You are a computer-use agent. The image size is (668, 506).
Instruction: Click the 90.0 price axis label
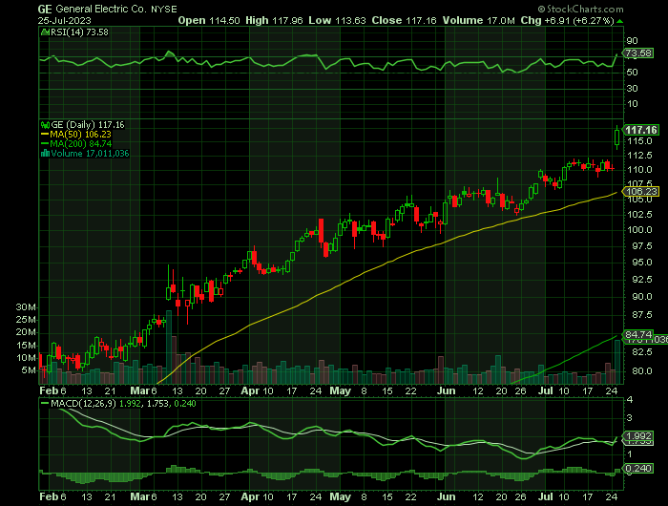641,297
